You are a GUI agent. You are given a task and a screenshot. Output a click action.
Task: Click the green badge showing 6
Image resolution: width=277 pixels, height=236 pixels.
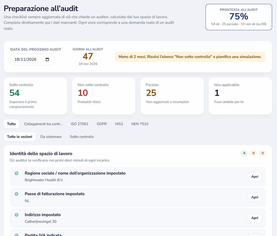(x=244, y=153)
